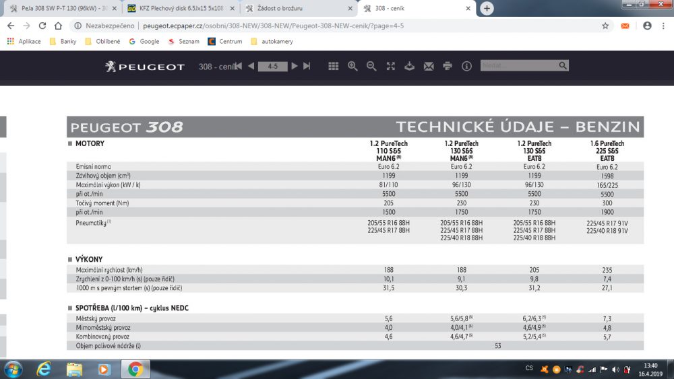Reload the current page
Image resolution: width=674 pixels, height=379 pixels.
pos(42,26)
